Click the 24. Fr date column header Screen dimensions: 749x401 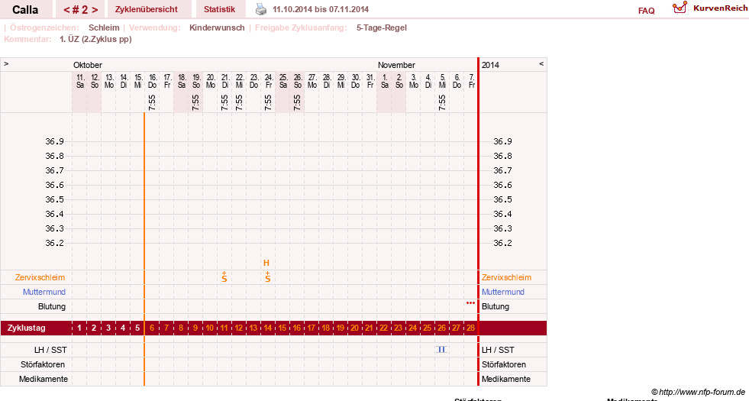coord(269,81)
